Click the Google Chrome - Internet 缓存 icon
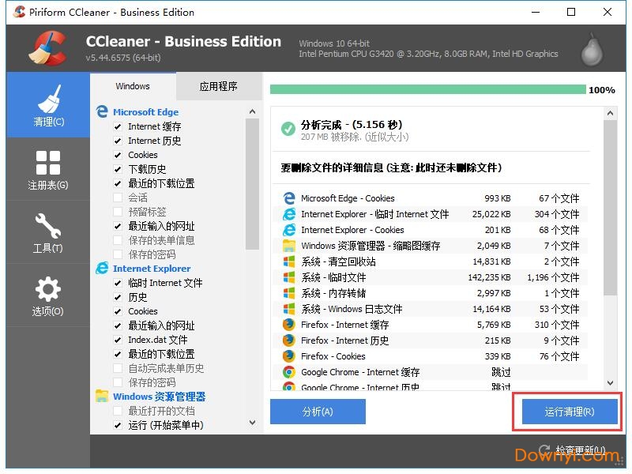 [289, 372]
